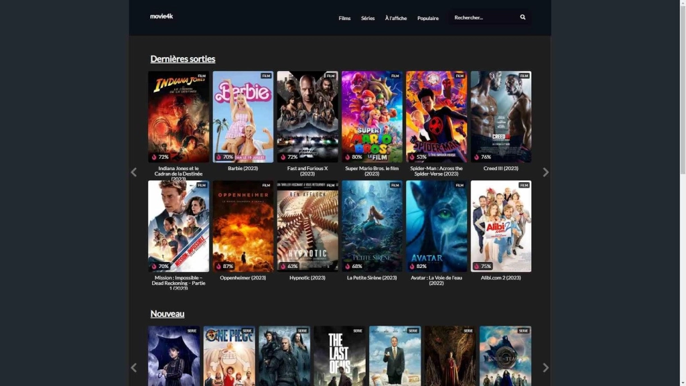686x386 pixels.
Task: Click the flame icon on Fast and Furious X
Action: tap(283, 157)
